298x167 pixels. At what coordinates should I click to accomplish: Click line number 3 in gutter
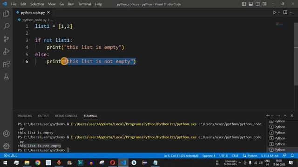point(27,40)
